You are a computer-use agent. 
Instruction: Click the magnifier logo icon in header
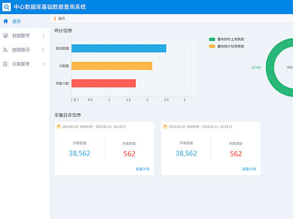pos(6,7)
